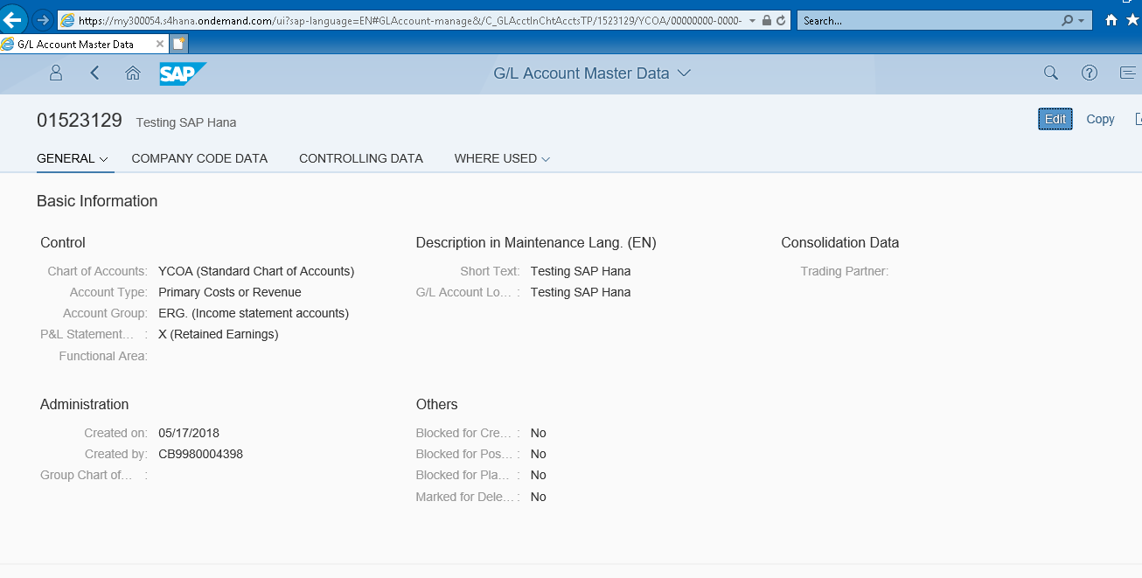Go to SAP Fiori home page
This screenshot has width=1142, height=578.
coord(133,73)
